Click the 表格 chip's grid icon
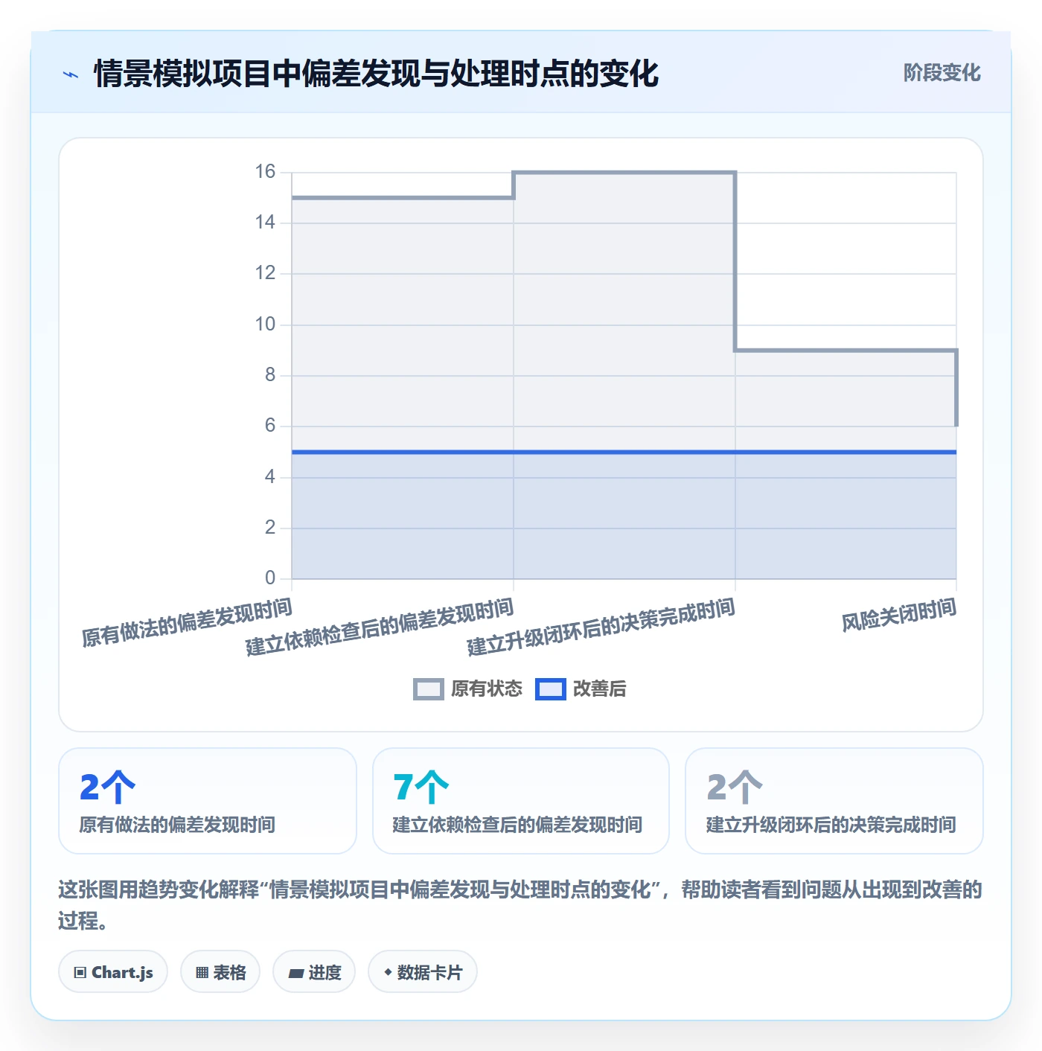The image size is (1042, 1051). point(202,972)
